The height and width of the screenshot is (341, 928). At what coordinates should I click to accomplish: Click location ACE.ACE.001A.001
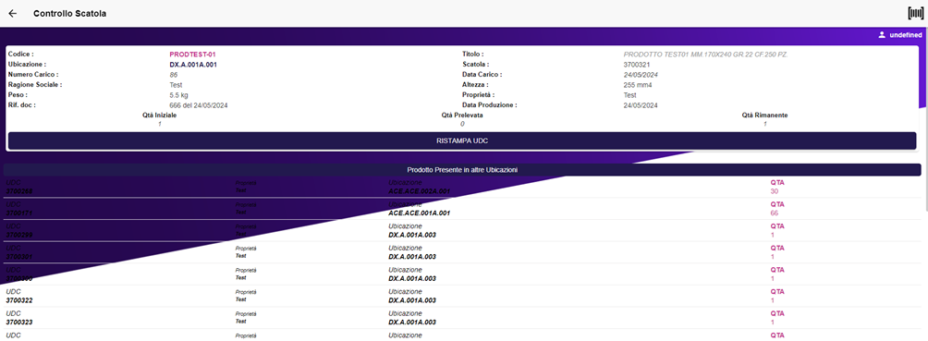(x=419, y=213)
